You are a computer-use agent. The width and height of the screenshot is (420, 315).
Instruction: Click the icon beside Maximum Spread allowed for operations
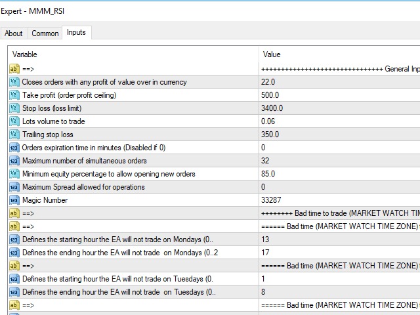[x=14, y=187]
